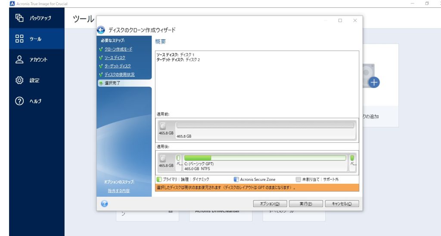This screenshot has width=441, height=236.
Task: Go to 設定 in the sidebar
Action: (37, 80)
